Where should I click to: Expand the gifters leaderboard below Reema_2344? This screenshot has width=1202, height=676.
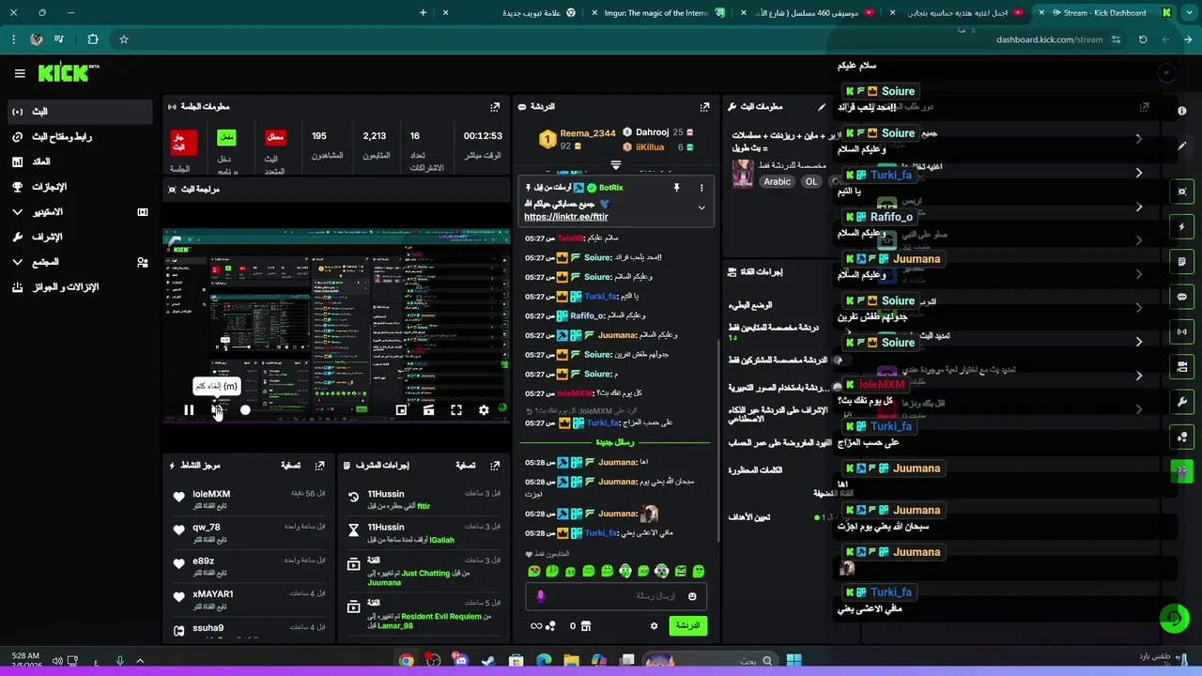616,164
